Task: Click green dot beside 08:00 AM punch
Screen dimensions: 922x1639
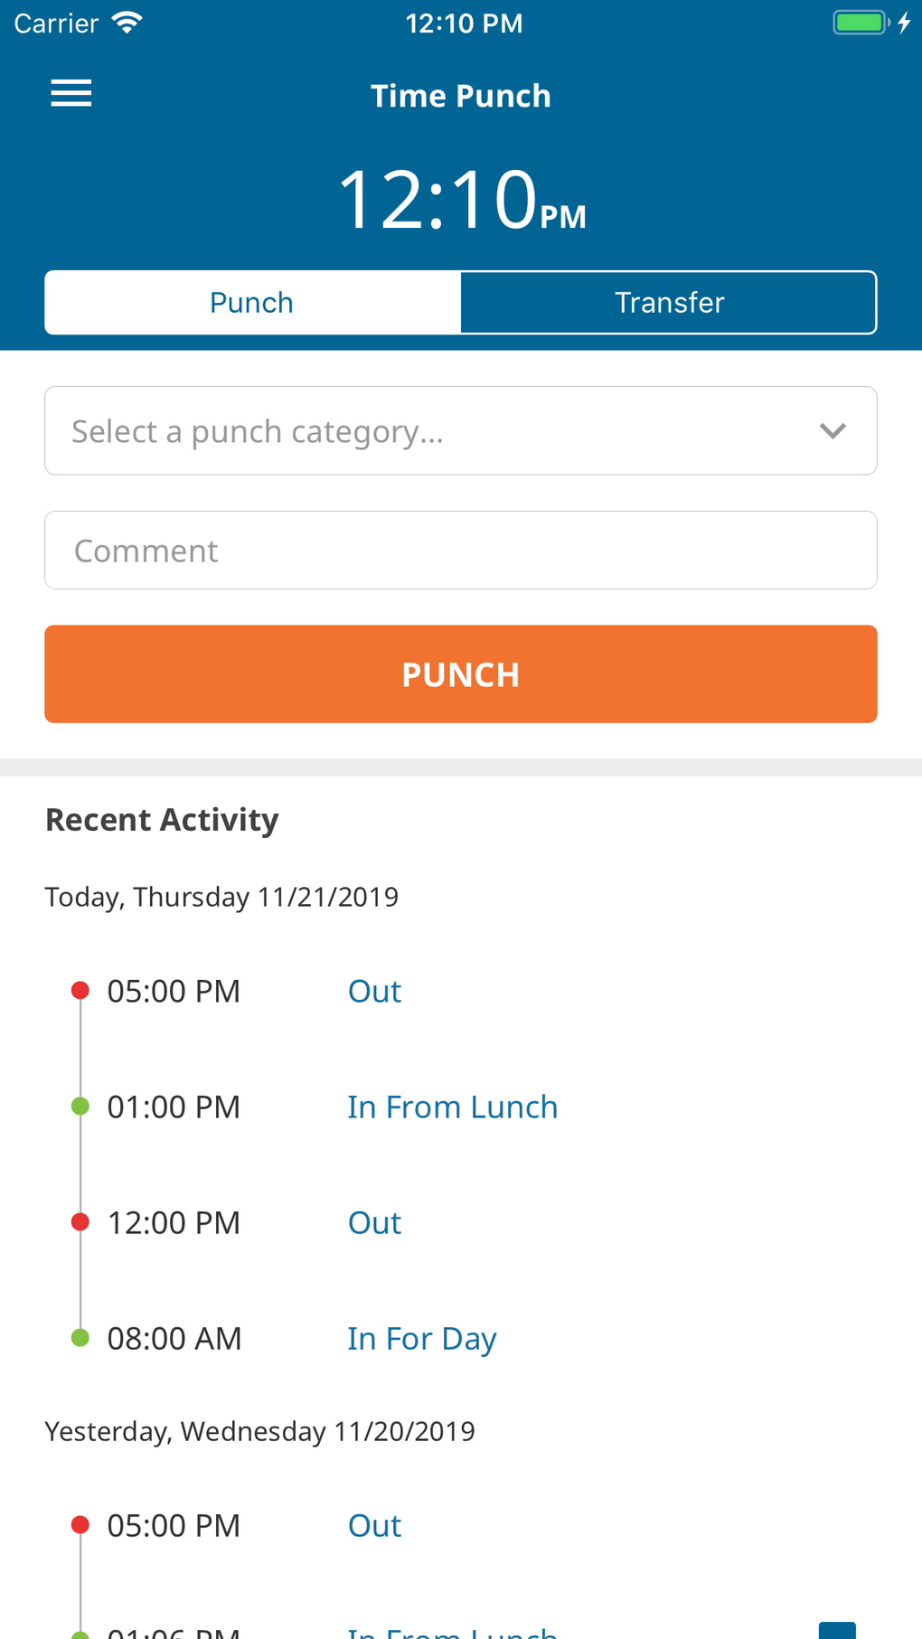Action: (80, 1338)
